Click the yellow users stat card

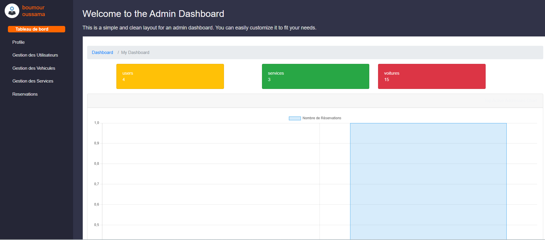tap(170, 76)
